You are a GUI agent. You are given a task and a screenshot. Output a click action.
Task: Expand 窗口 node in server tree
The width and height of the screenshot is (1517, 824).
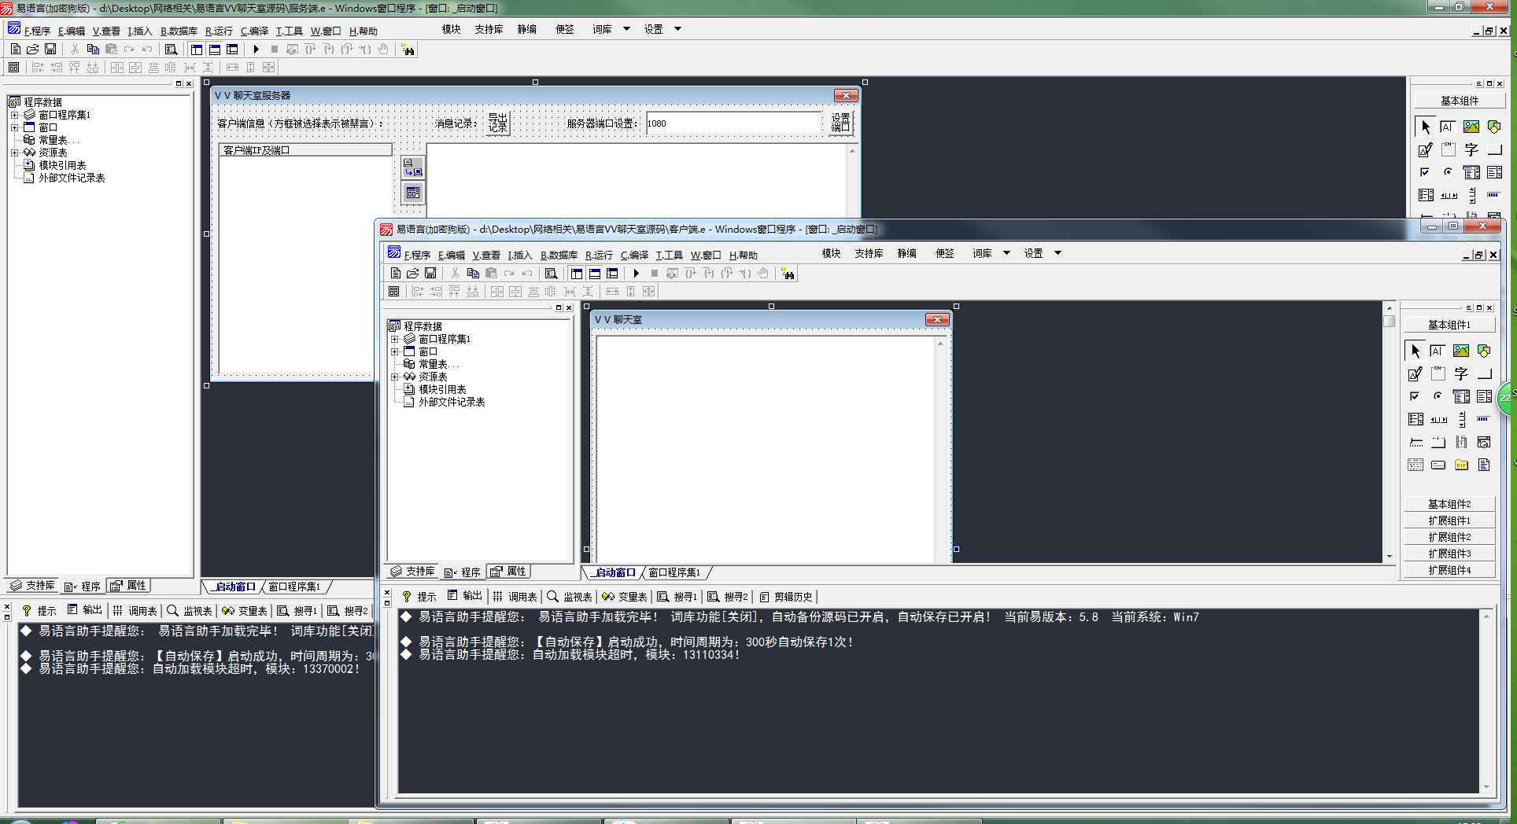click(x=14, y=127)
